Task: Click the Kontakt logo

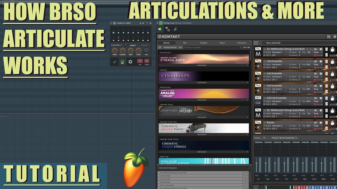Action: [169, 36]
